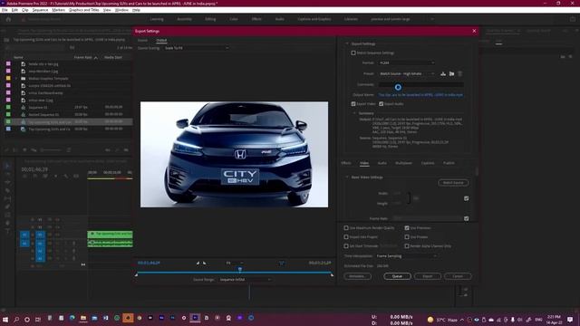Enable Set Start Timecode checkbox

(x=346, y=245)
